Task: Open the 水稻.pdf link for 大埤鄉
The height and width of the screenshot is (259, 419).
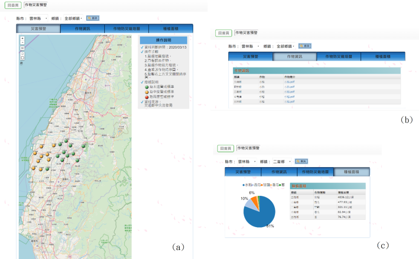Action: (290, 81)
